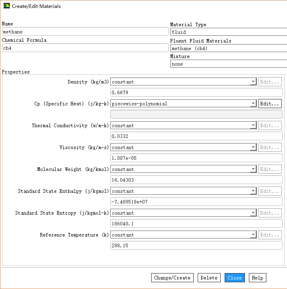Viewport: 287px width, 289px height.
Task: Expand the Reference Temperature dropdown
Action: [183, 235]
